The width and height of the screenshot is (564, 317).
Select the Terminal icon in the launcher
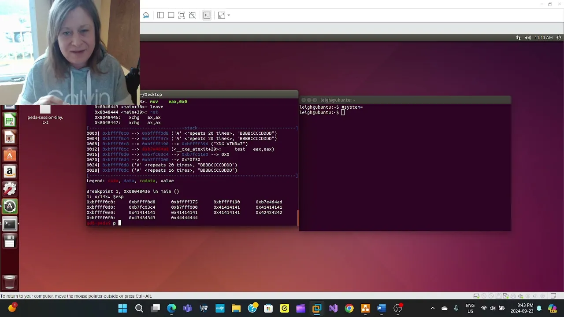point(10,224)
